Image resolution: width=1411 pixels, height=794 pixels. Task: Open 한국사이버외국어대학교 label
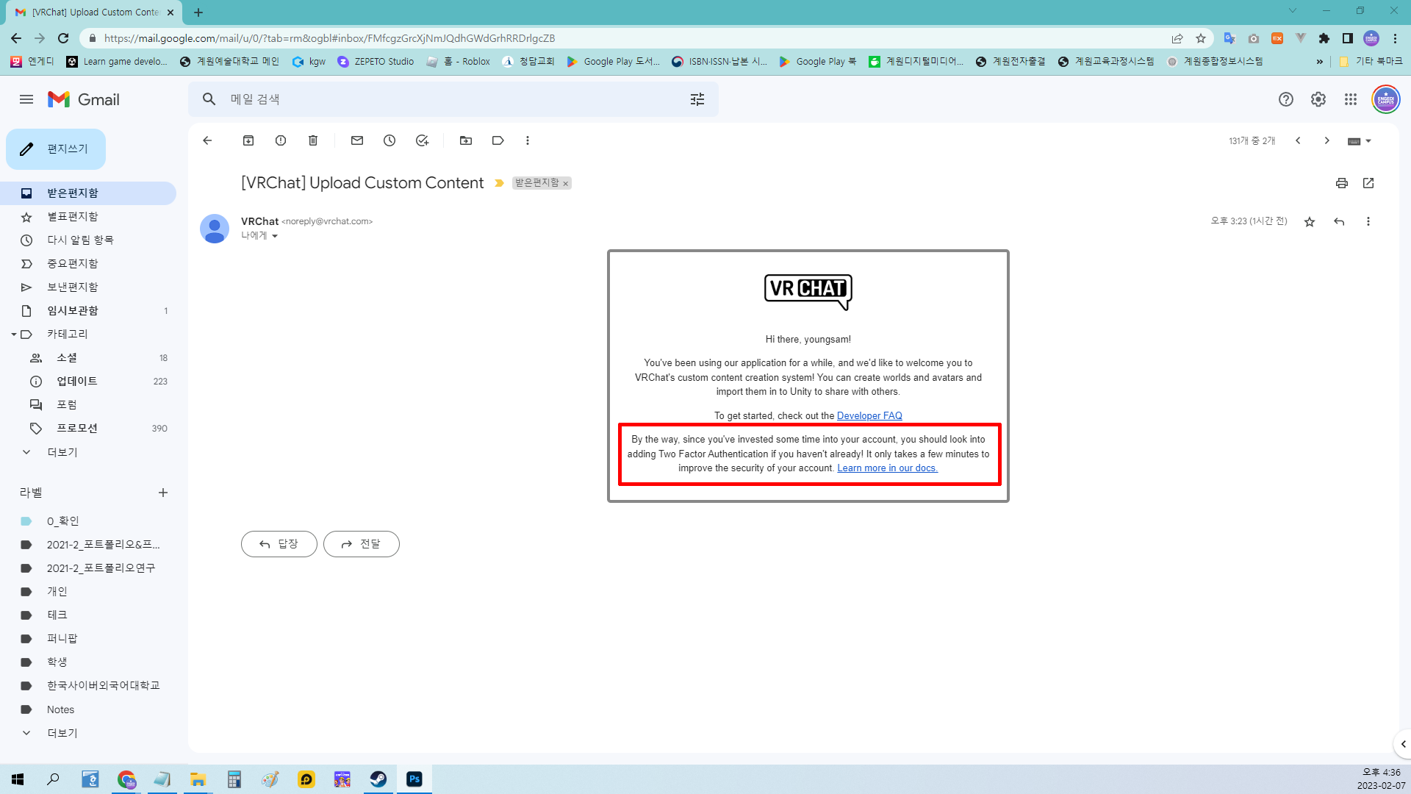88,686
